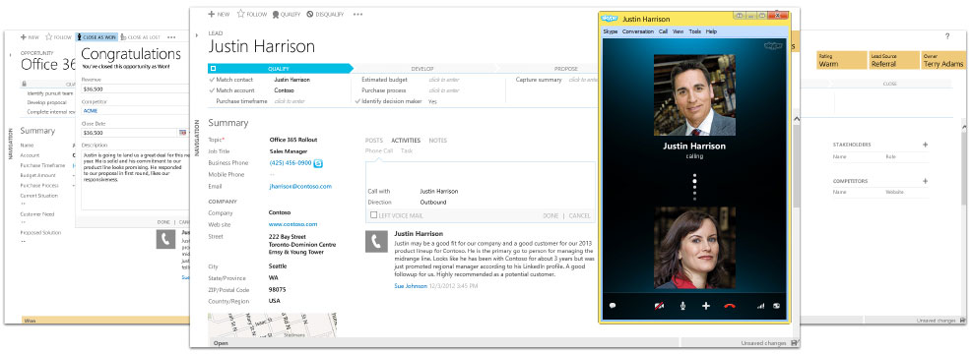Click Estimated budget click to enter field
Image resolution: width=971 pixels, height=354 pixels.
tap(444, 80)
